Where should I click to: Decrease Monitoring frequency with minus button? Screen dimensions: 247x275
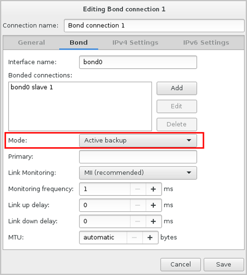(x=138, y=189)
